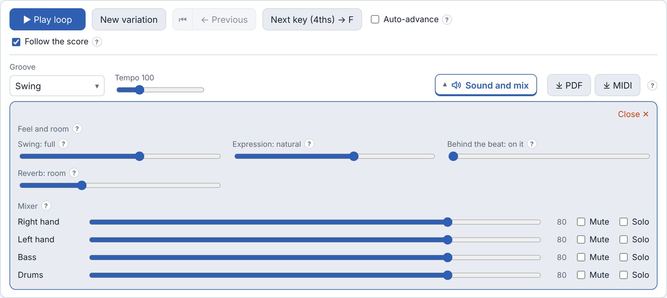Adjust the Swing amount slider

pos(120,156)
